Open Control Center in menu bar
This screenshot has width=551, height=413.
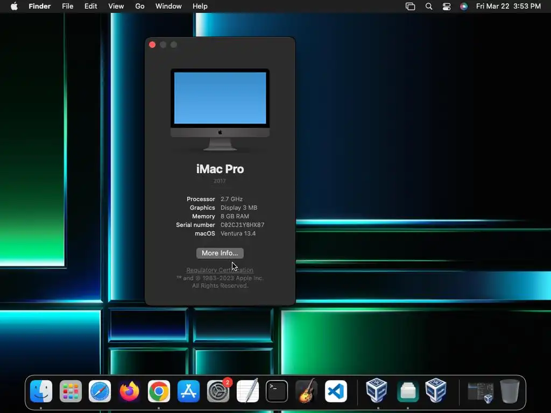pyautogui.click(x=446, y=6)
